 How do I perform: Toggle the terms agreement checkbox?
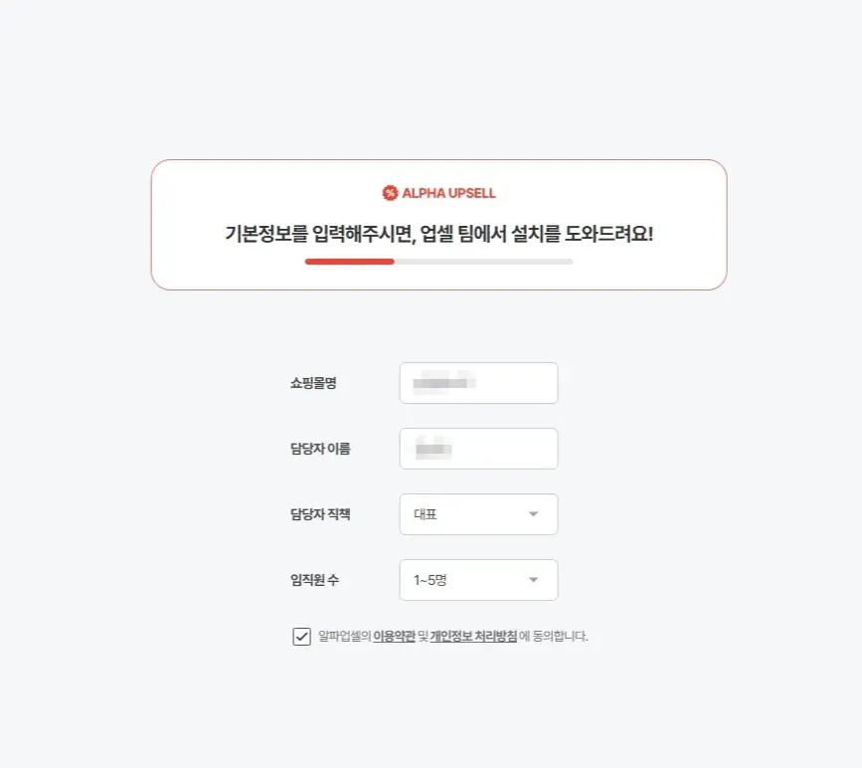(x=302, y=637)
